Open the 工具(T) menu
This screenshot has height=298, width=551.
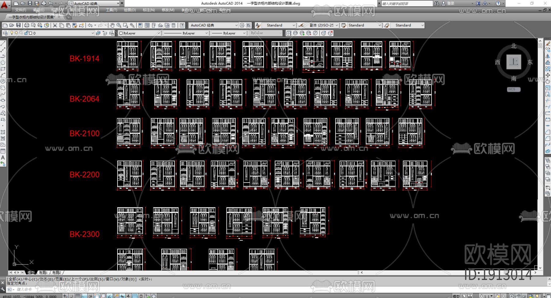(111, 10)
